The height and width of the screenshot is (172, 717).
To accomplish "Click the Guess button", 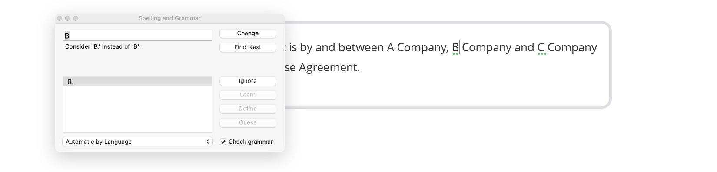I will 248,123.
